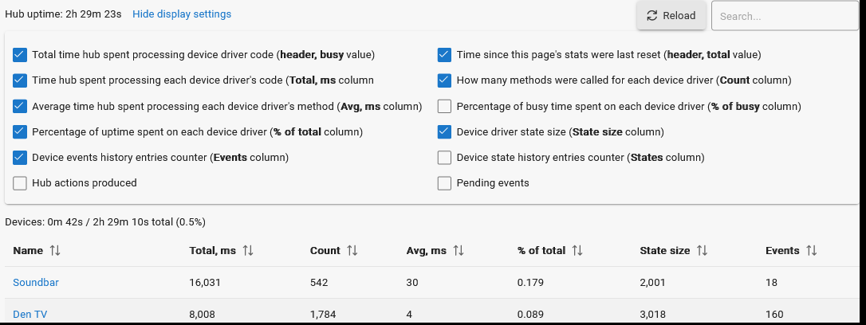Enable the % of busy column checkbox
866x325 pixels.
pyautogui.click(x=445, y=107)
